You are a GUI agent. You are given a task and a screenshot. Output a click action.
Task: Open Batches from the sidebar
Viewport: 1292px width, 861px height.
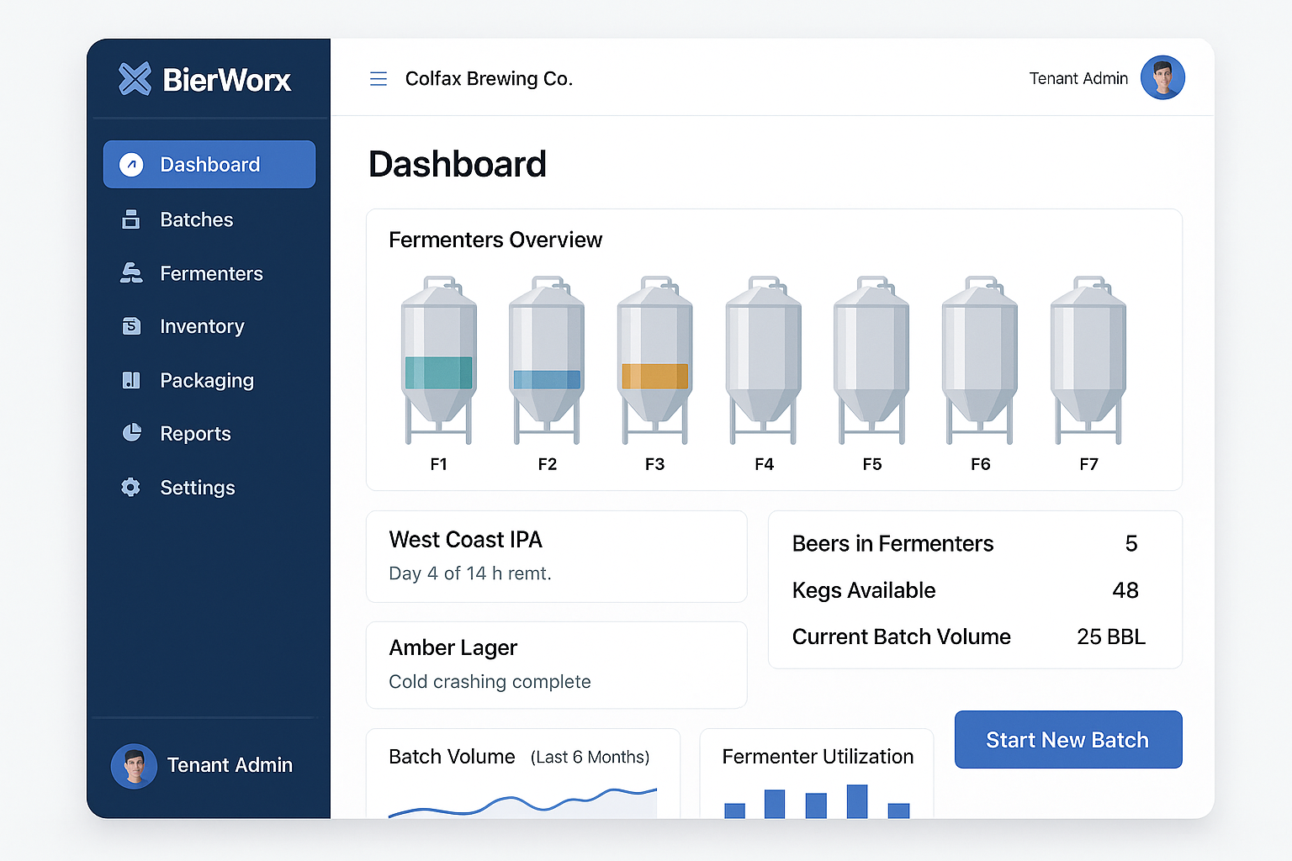[196, 219]
